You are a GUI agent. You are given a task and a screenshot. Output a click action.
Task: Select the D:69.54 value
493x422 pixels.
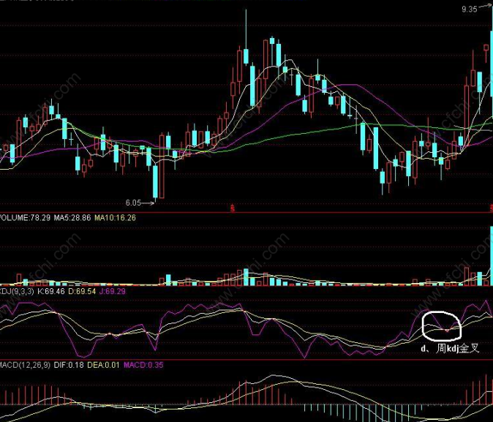pos(82,291)
